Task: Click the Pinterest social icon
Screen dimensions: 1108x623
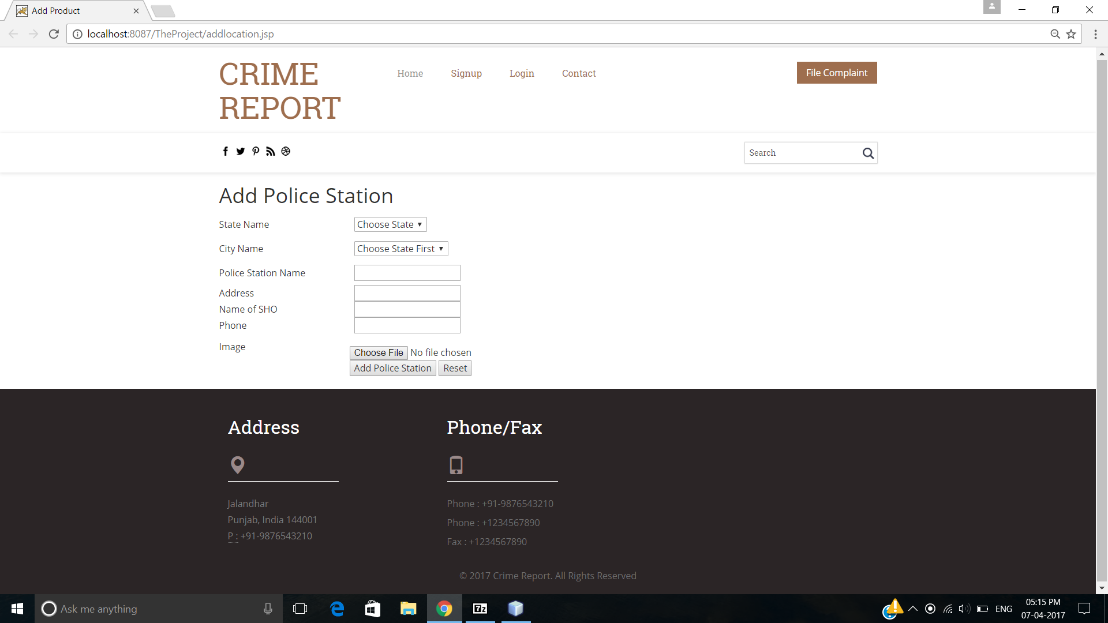Action: click(256, 151)
